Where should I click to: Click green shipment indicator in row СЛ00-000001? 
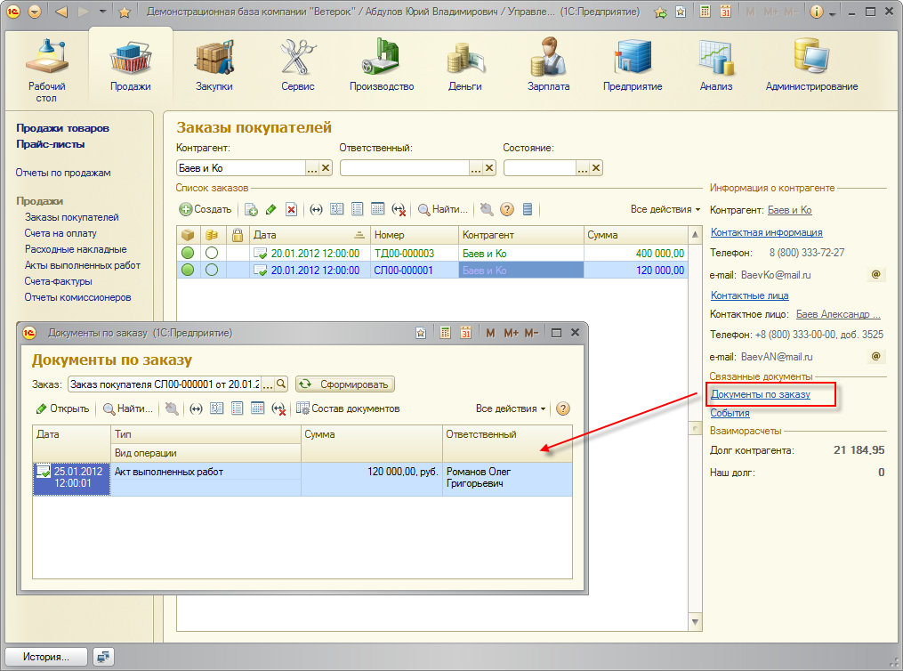pyautogui.click(x=188, y=270)
